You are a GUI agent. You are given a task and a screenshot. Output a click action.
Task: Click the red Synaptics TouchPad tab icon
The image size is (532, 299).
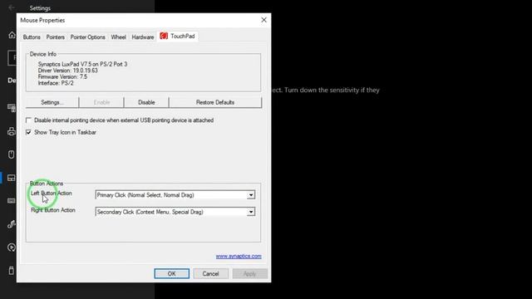164,36
